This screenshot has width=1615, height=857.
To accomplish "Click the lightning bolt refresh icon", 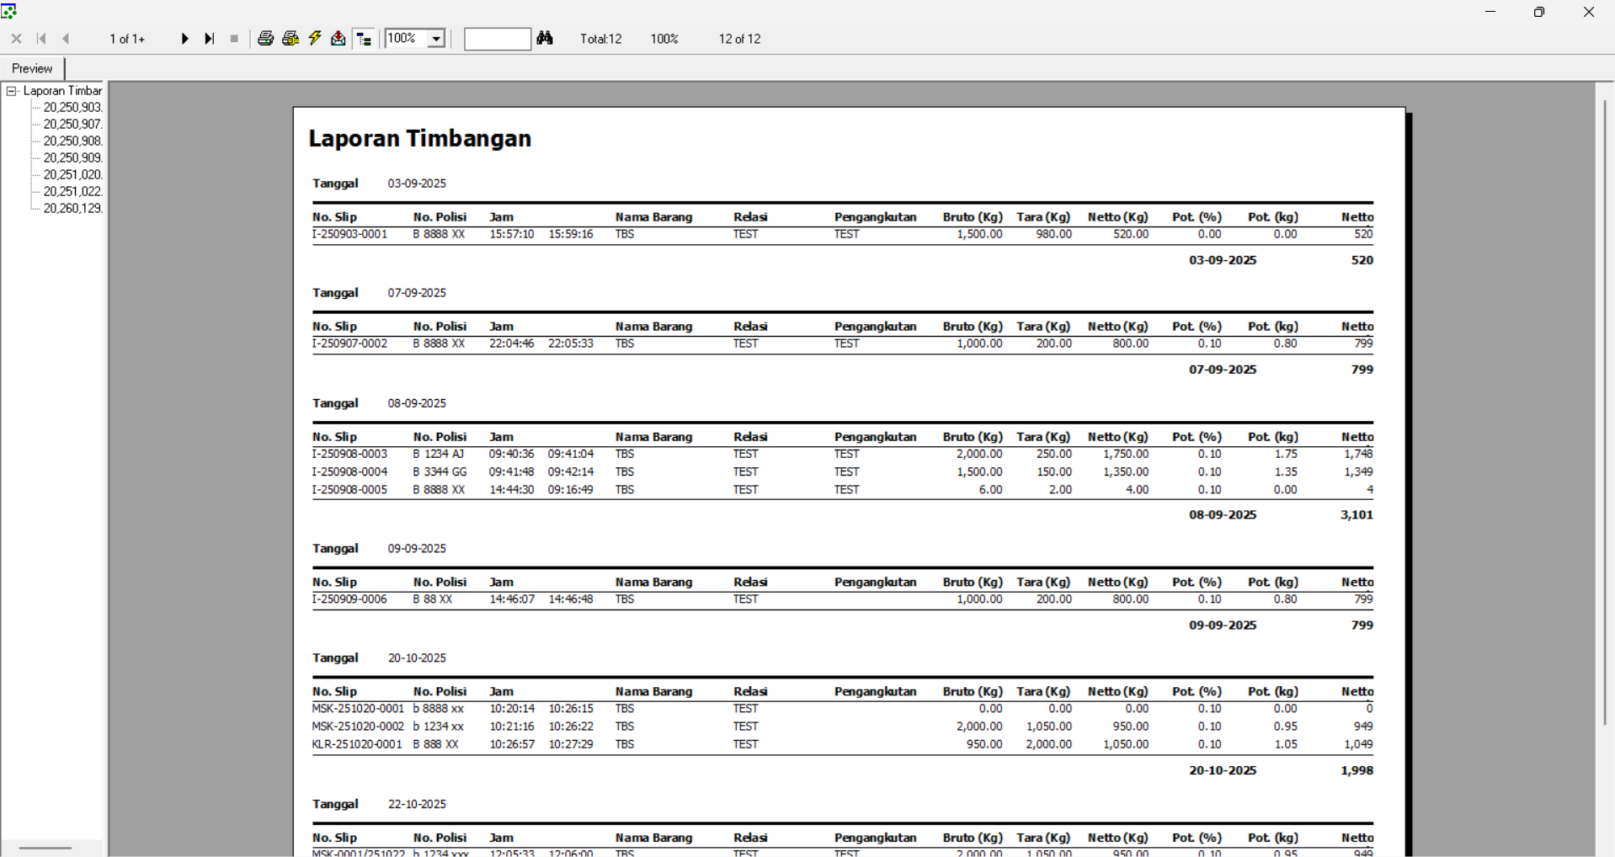I will [x=315, y=39].
